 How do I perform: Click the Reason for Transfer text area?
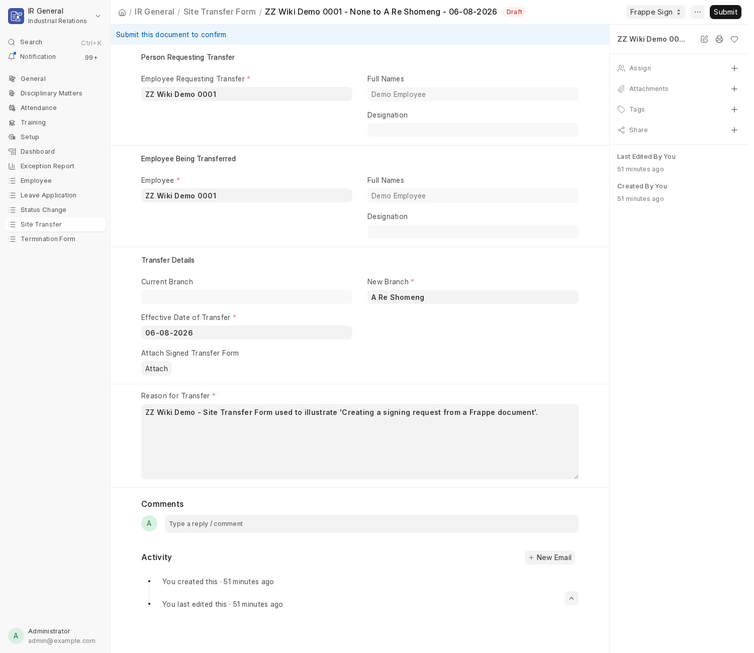click(x=359, y=442)
